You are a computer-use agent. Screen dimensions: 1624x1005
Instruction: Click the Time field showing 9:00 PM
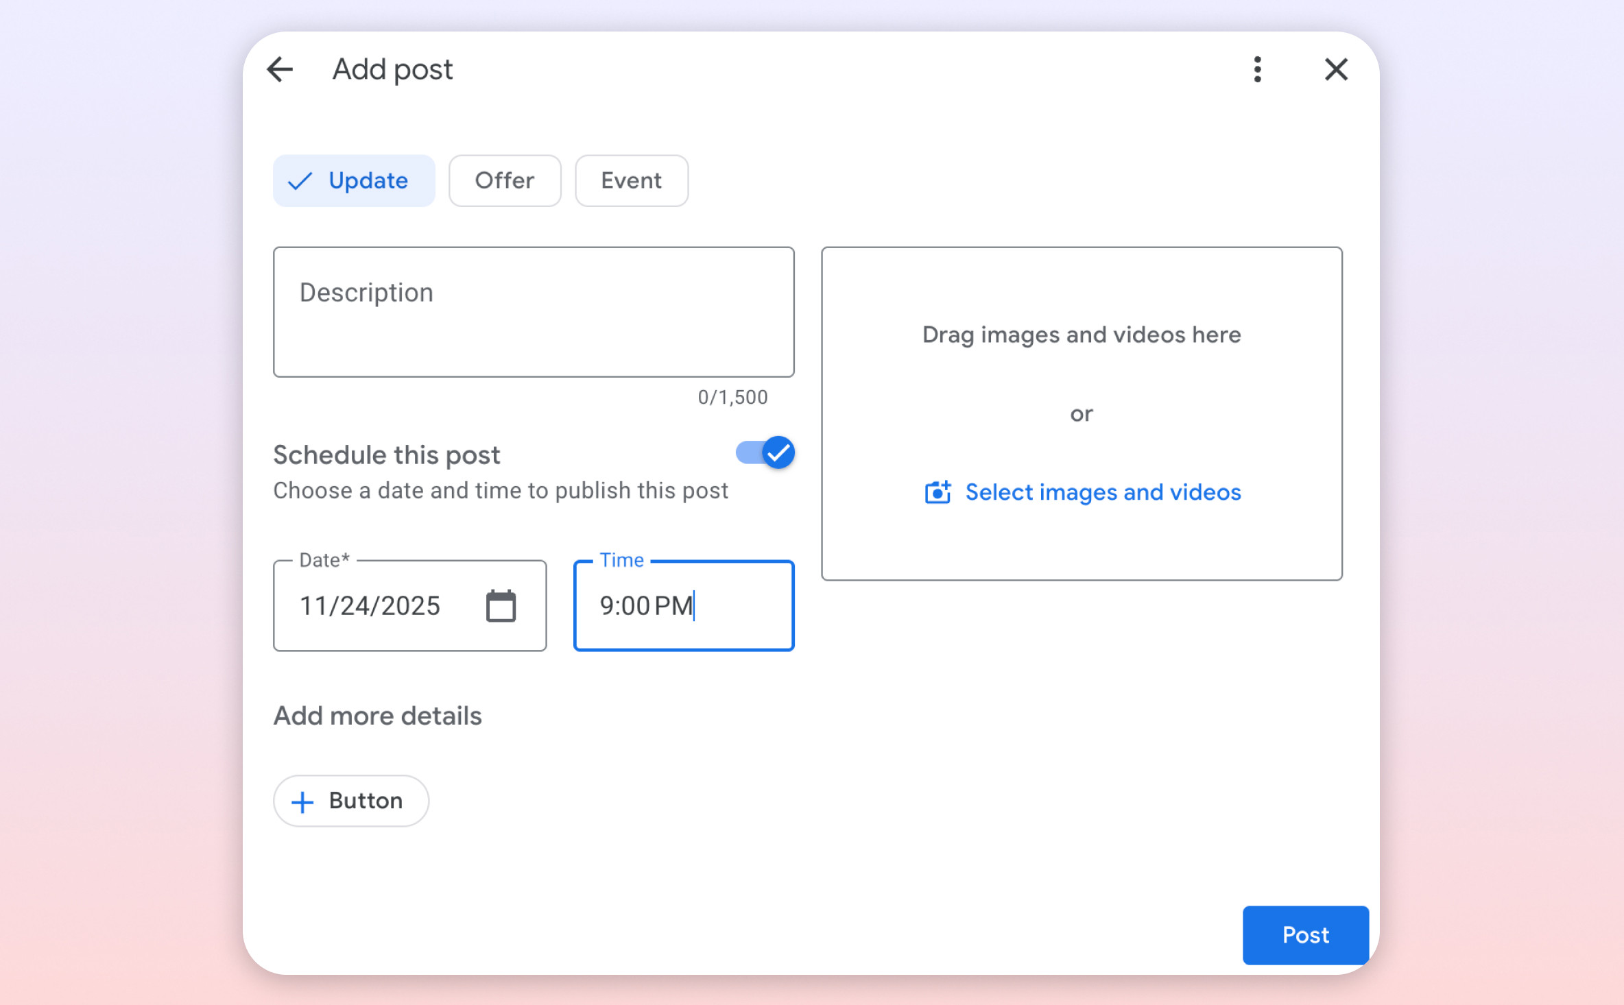(x=683, y=606)
